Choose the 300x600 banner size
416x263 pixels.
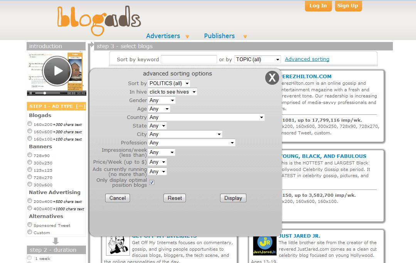(30, 184)
